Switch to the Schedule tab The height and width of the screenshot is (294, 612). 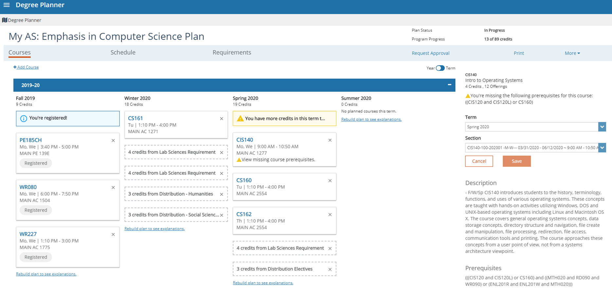(123, 53)
